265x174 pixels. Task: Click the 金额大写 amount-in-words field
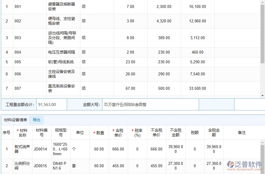coord(150,105)
